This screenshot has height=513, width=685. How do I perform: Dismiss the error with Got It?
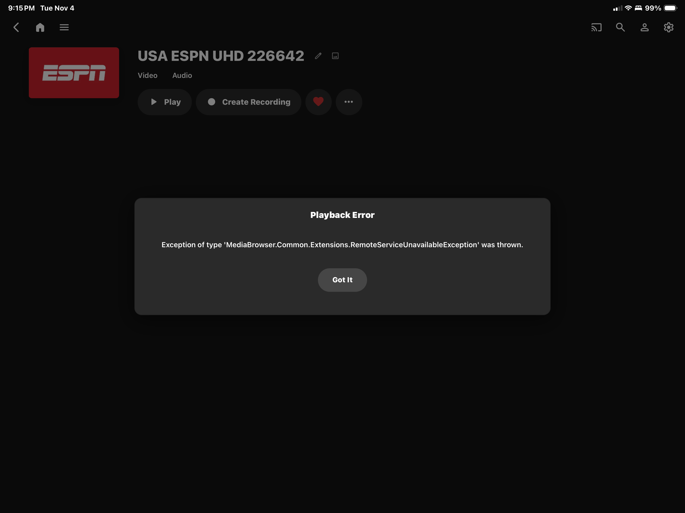pyautogui.click(x=342, y=280)
